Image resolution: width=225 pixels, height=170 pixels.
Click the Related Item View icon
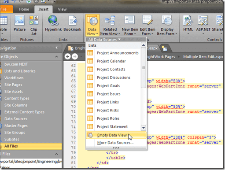[x=110, y=20]
